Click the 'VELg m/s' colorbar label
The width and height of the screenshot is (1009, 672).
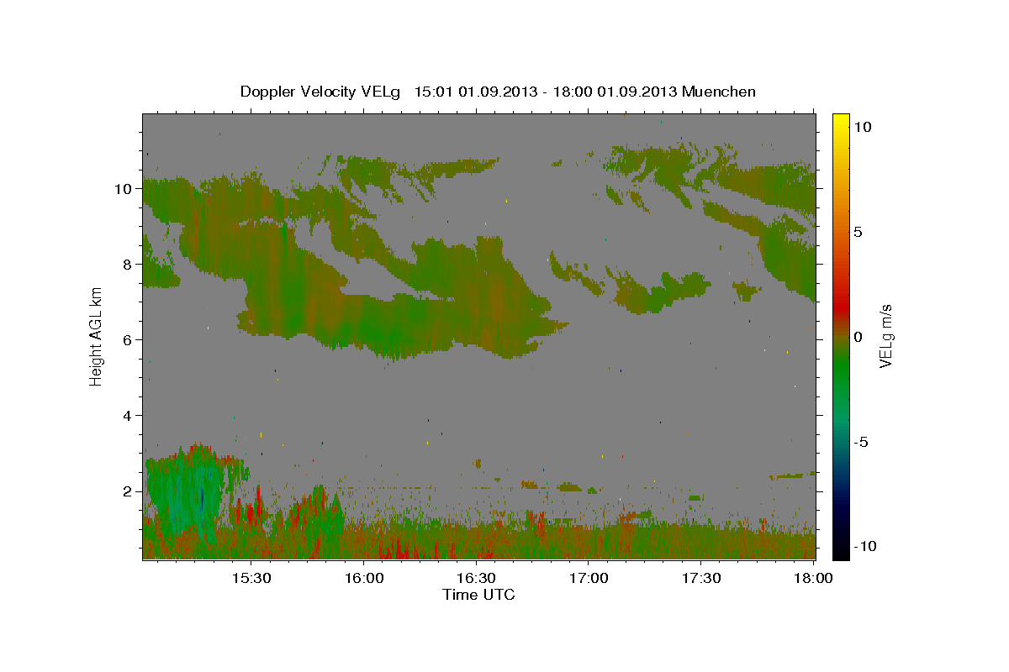885,336
